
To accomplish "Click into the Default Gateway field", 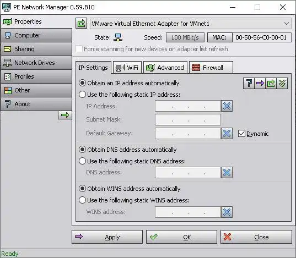I will pos(188,134).
